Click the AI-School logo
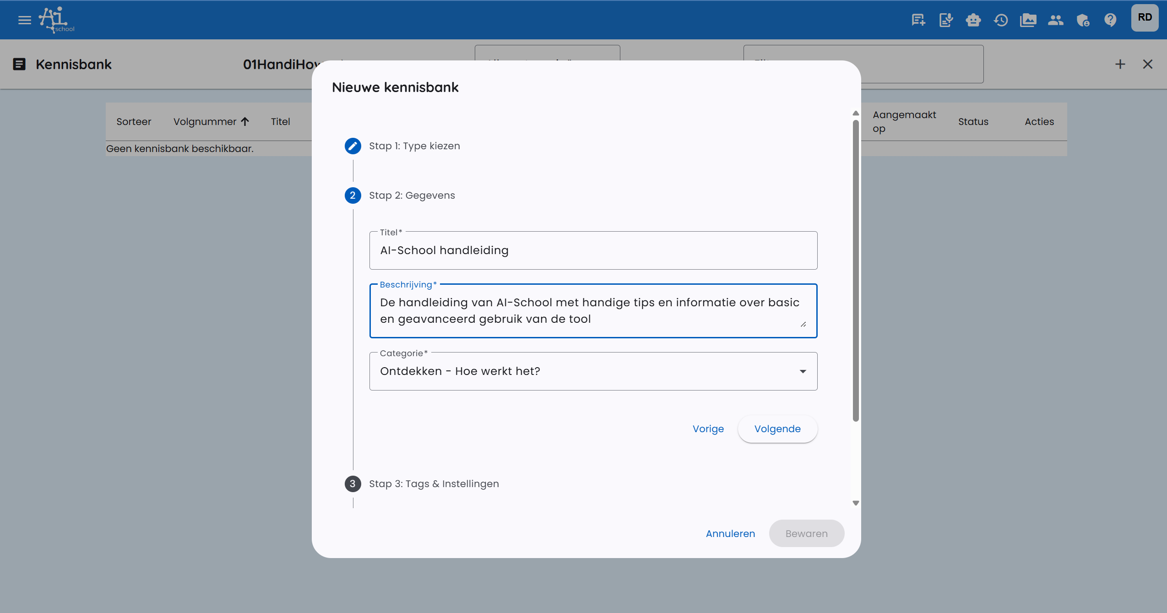This screenshot has width=1167, height=613. click(x=56, y=19)
